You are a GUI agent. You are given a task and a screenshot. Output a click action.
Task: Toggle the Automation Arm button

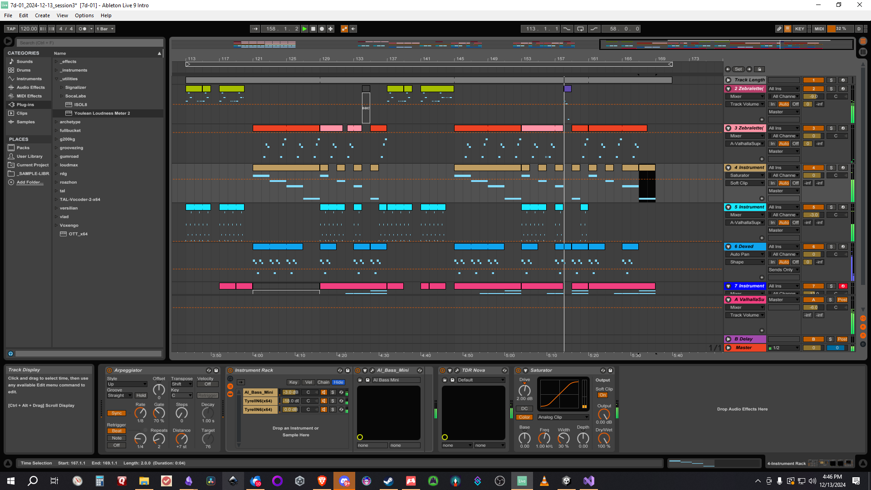344,29
